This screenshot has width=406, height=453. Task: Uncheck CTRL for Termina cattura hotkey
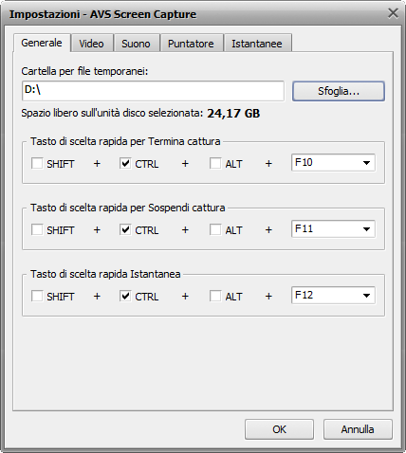(125, 163)
